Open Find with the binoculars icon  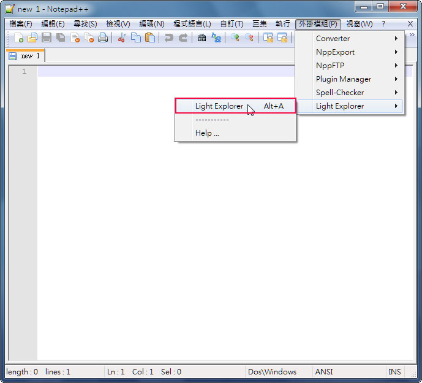(202, 37)
